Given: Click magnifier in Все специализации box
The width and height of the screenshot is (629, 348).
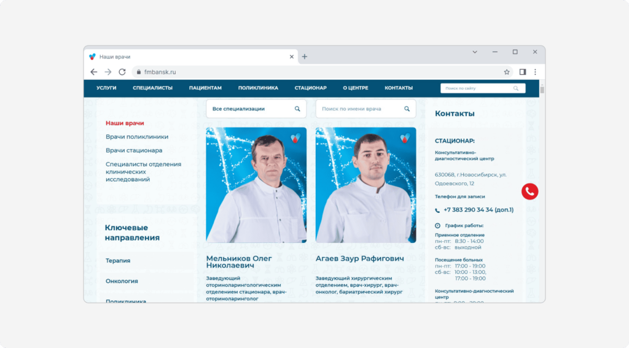Looking at the screenshot, I should click(297, 109).
